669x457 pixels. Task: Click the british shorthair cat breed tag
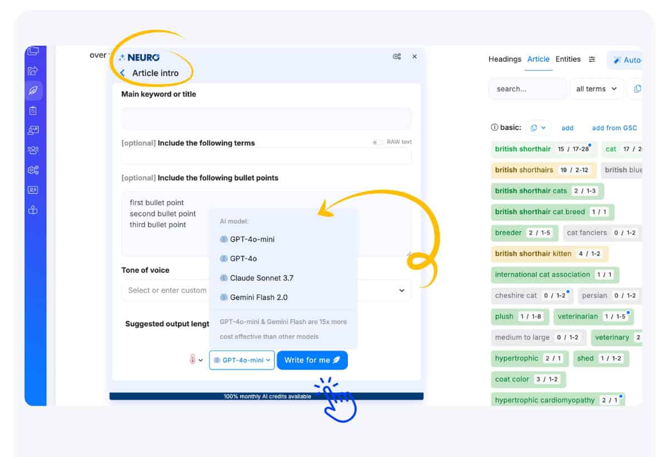552,212
